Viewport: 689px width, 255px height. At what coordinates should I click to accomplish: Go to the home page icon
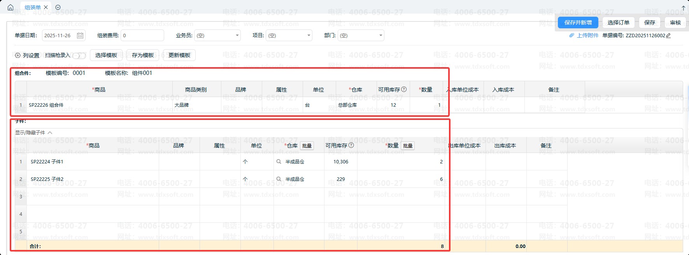(11, 7)
